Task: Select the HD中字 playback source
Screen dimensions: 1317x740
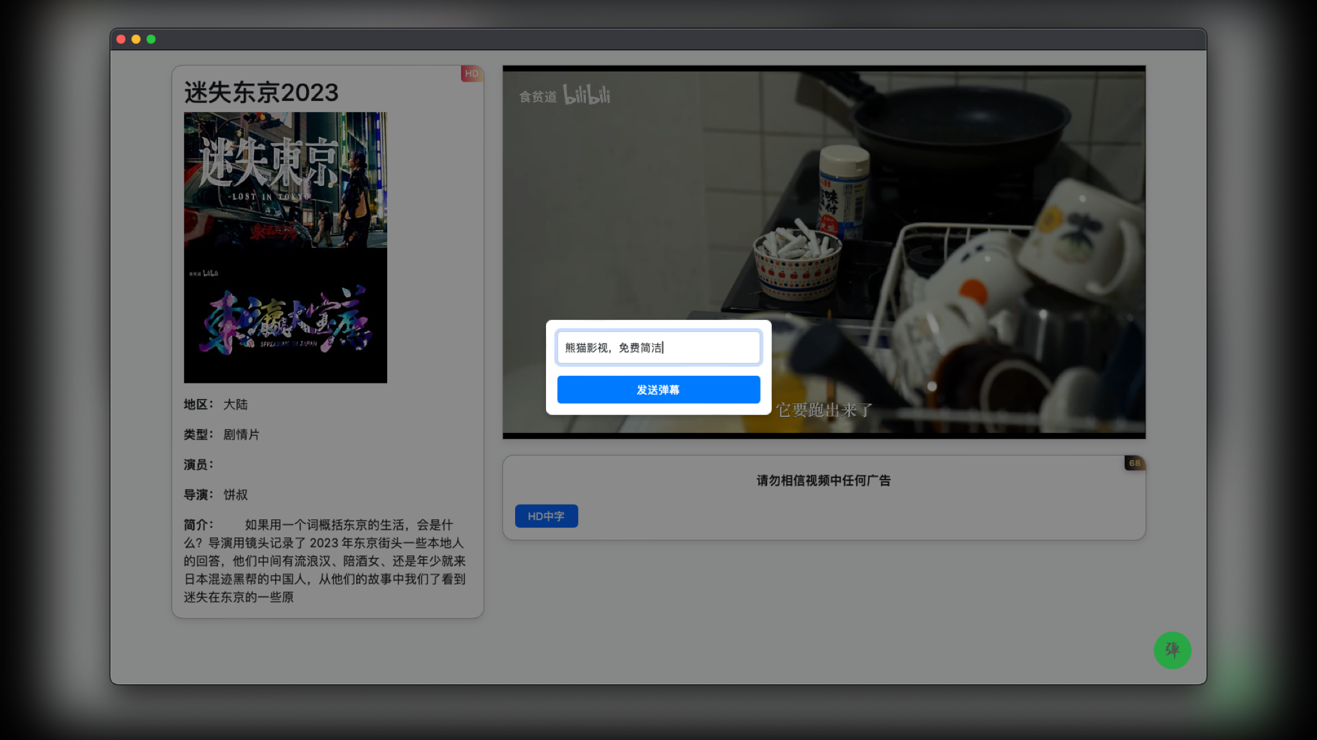Action: point(546,516)
